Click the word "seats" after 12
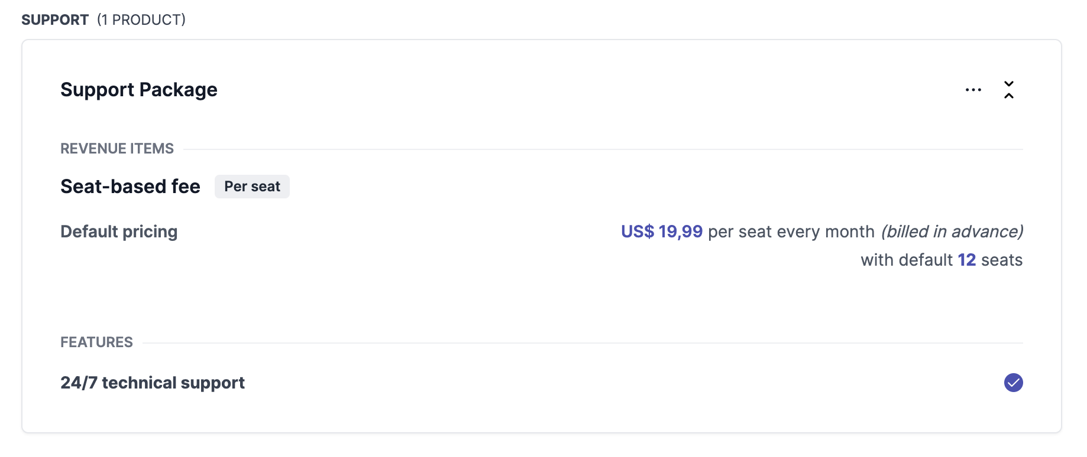 [1002, 260]
